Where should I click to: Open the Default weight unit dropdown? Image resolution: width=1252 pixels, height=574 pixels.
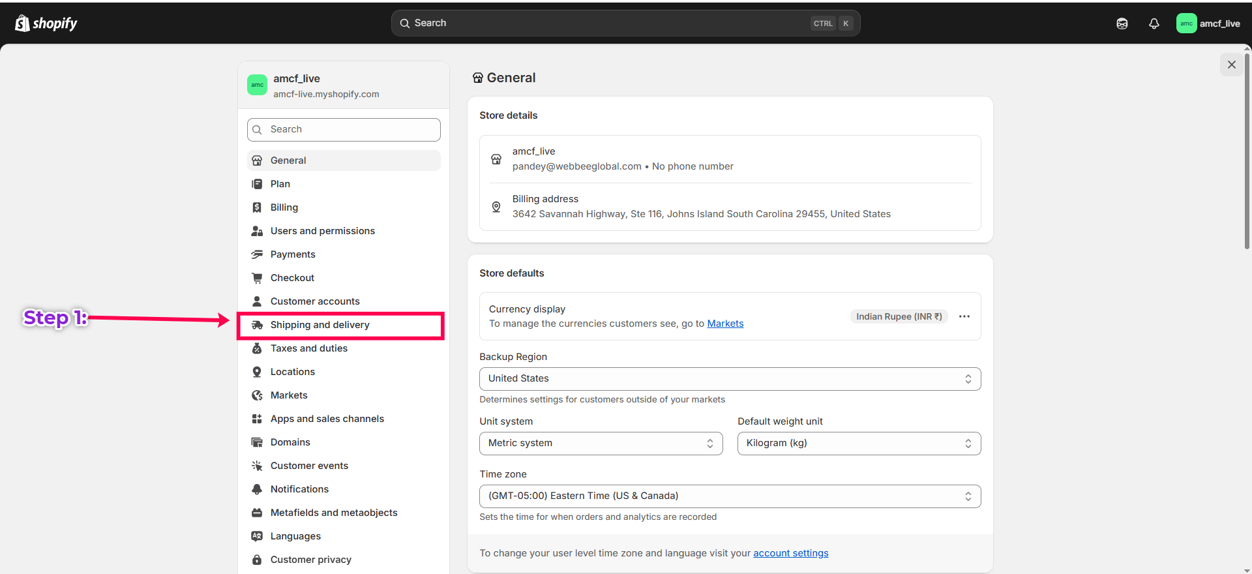tap(858, 444)
